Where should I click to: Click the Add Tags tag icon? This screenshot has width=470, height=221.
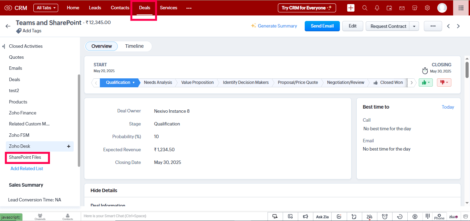coord(19,31)
